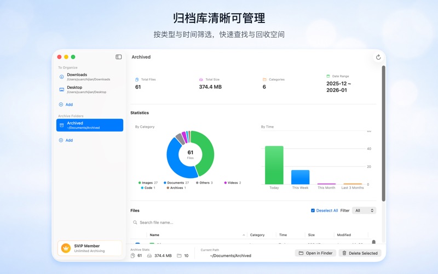Viewport: 438px width, 274px height.
Task: Sort files by Name column arrow
Action: tap(244, 235)
